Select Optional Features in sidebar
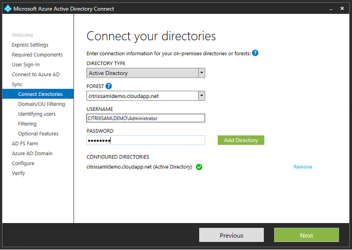Screen dimensions: 352x250 pyautogui.click(x=38, y=134)
